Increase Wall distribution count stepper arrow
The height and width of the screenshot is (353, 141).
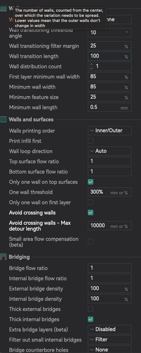91,65
